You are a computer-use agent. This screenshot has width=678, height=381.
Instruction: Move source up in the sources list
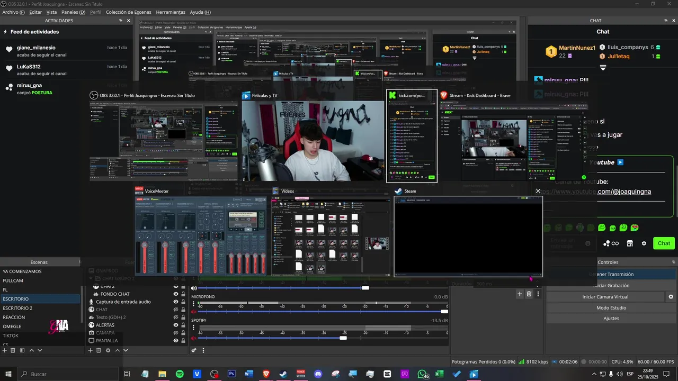117,350
